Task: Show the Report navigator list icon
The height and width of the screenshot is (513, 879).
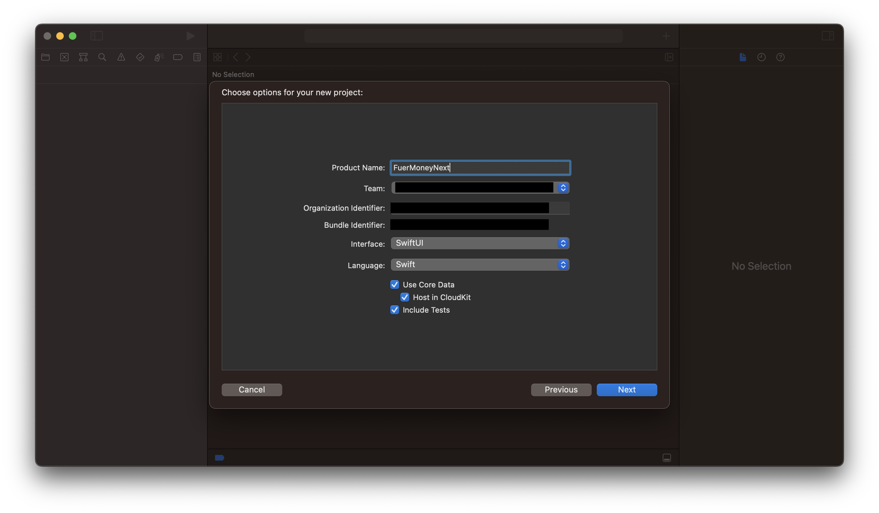Action: pos(197,57)
